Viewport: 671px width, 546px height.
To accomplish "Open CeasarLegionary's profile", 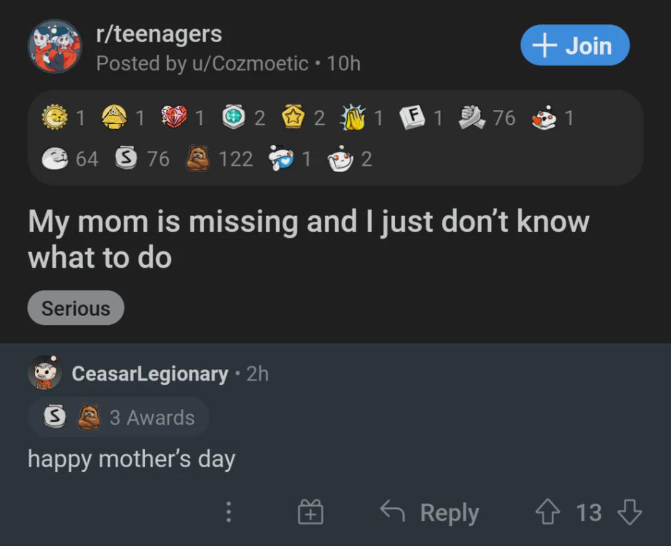I will point(149,373).
